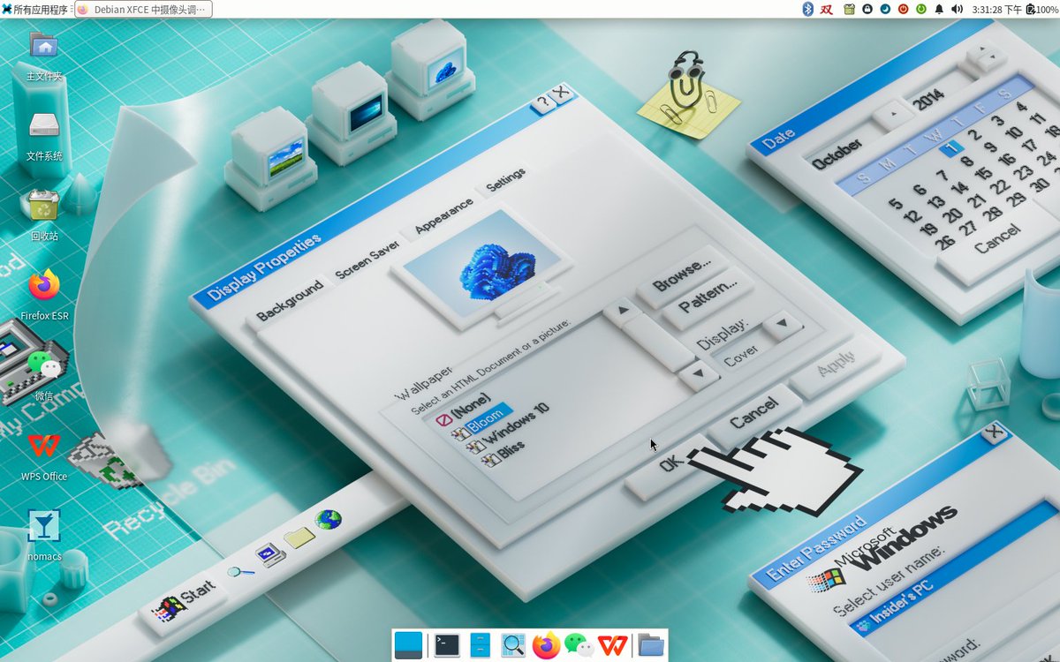Open the volume speaker icon in the panel
Image resolution: width=1060 pixels, height=662 pixels.
pos(957,9)
